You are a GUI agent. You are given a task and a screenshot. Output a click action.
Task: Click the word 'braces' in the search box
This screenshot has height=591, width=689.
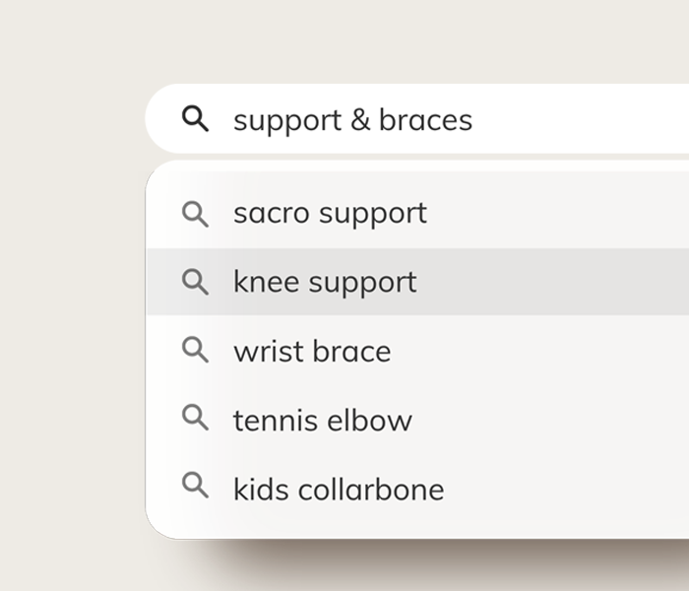425,119
